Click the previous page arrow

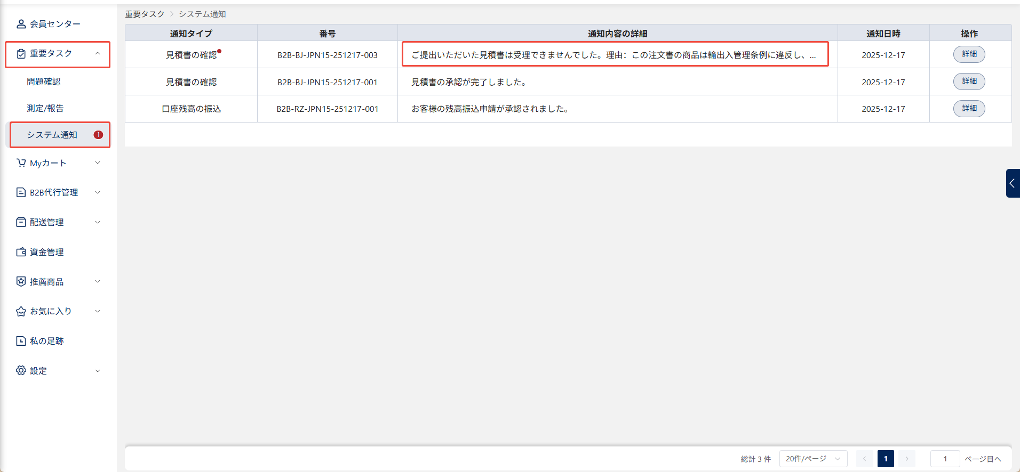[x=864, y=459]
